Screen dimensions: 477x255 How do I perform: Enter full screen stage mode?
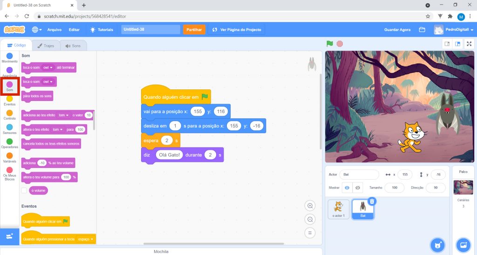(x=469, y=44)
